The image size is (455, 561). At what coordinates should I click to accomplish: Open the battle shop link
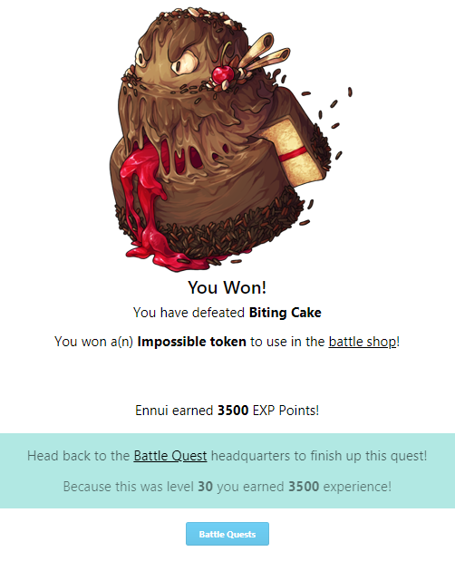pos(363,342)
